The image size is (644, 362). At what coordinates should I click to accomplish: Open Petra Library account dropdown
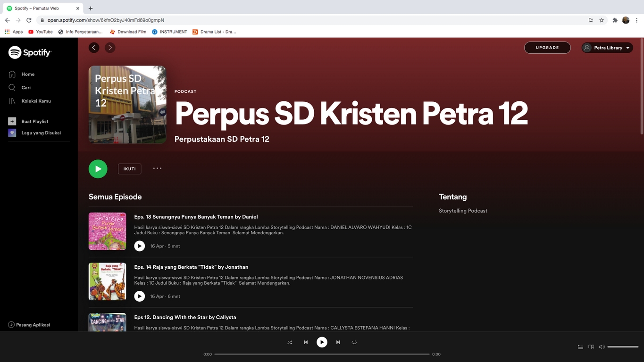point(607,48)
